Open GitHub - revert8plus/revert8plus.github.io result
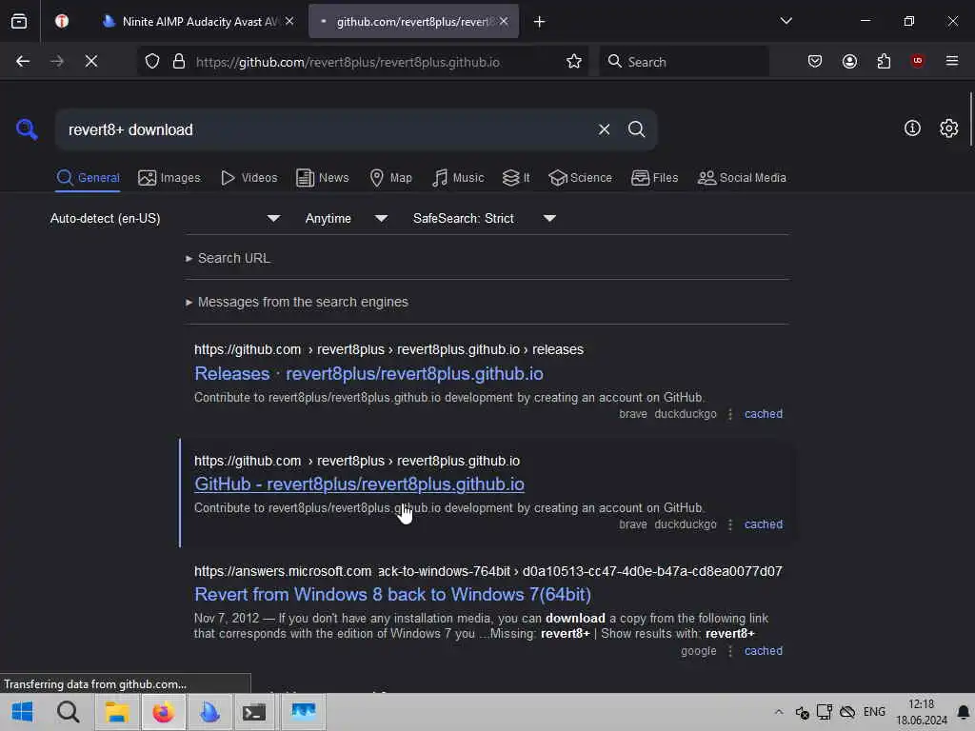The image size is (975, 731). (x=359, y=484)
